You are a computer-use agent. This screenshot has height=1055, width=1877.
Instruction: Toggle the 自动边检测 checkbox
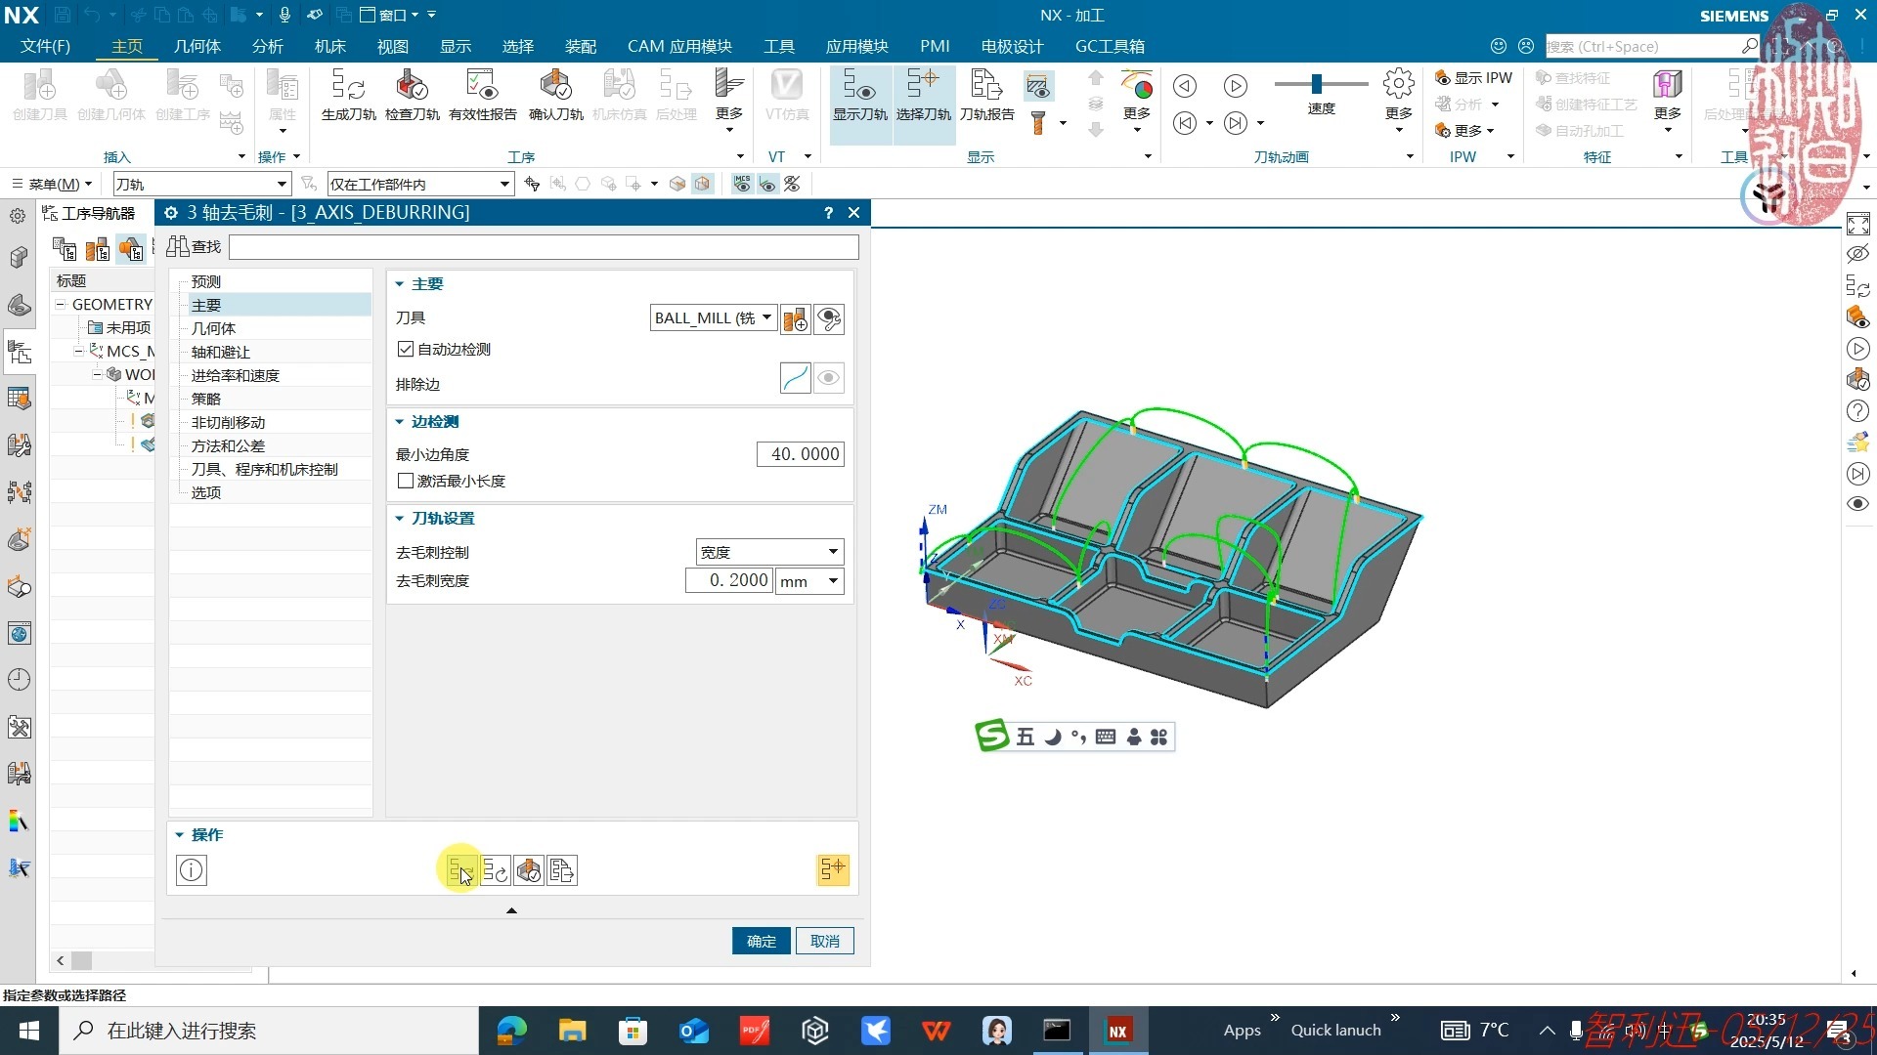406,349
